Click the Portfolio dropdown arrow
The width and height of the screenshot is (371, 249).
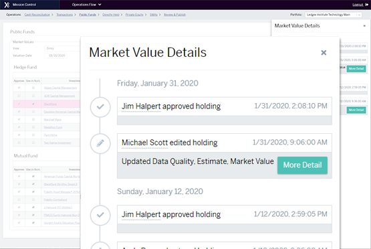point(359,15)
